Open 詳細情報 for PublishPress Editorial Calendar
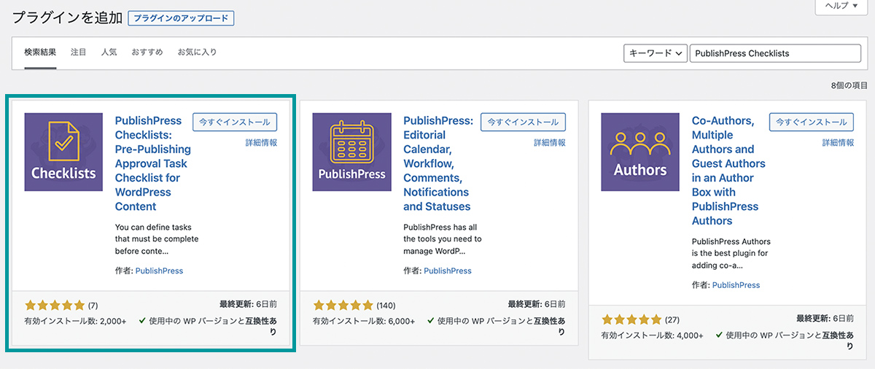The image size is (875, 369). pos(549,143)
